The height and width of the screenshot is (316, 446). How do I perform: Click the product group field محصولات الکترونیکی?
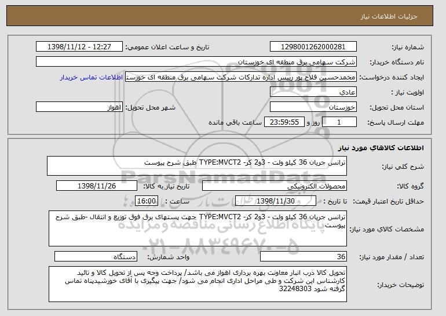[x=274, y=186]
